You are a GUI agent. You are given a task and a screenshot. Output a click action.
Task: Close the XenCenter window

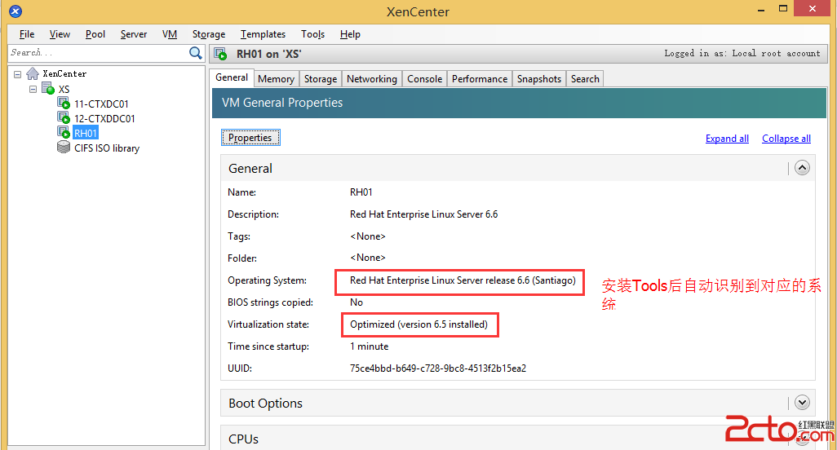(x=813, y=8)
